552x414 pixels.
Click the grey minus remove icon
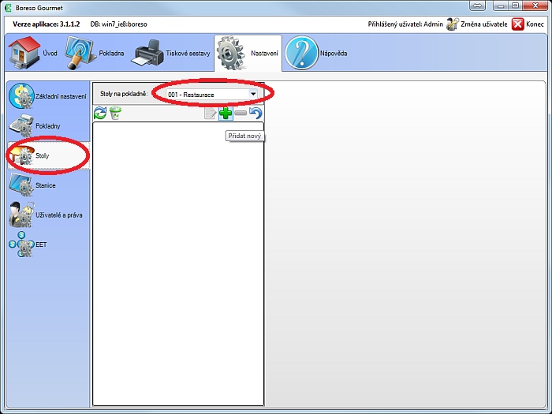(x=241, y=114)
